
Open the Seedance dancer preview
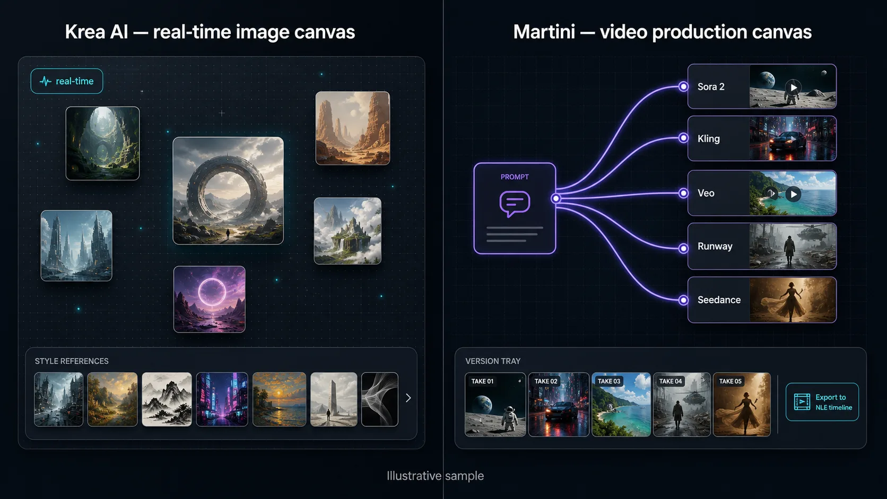pos(793,300)
